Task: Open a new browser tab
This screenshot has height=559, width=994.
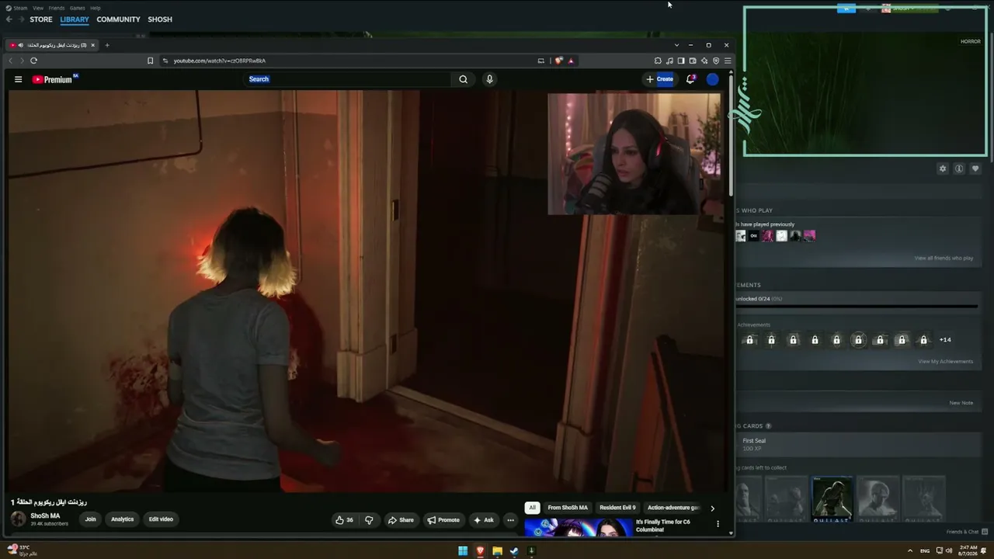Action: 107,45
